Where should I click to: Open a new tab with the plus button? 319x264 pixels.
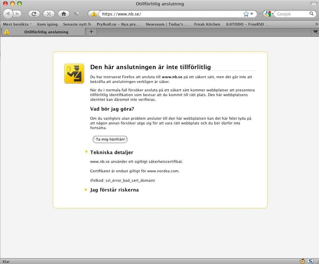(91, 32)
